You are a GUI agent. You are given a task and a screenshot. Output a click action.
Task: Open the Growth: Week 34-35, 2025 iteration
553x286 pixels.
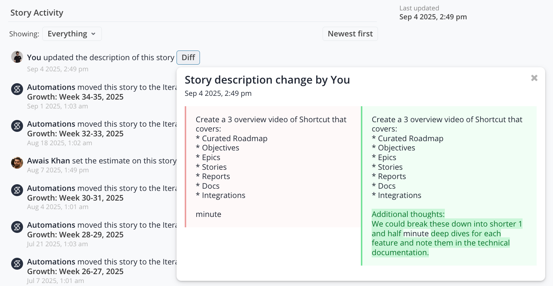(x=75, y=97)
